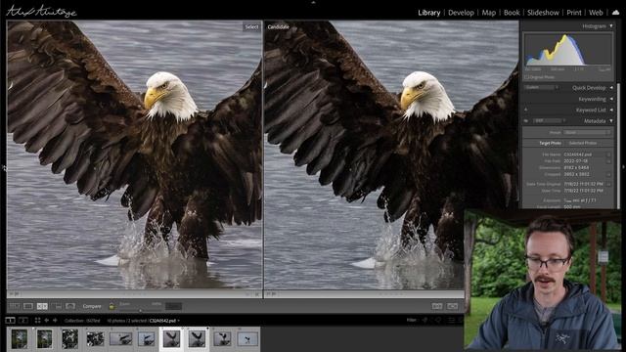Expand the Keywording panel
Viewport: 626px width, 352px height.
click(x=611, y=99)
